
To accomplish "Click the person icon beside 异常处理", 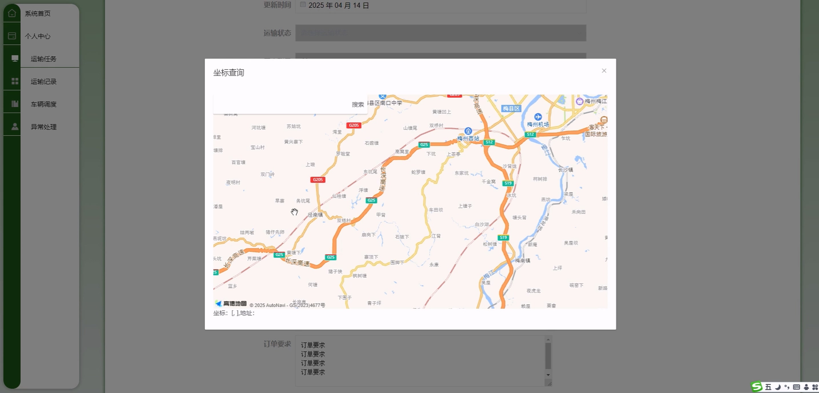I will pyautogui.click(x=15, y=127).
